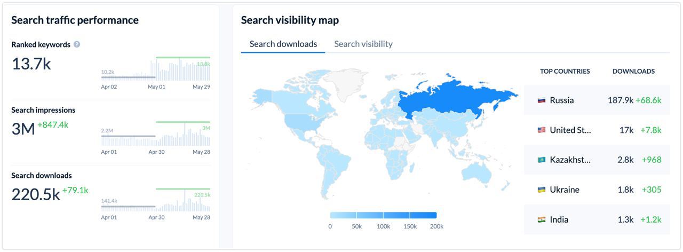
Task: Click the Search downloads bar chart
Action: 155,200
